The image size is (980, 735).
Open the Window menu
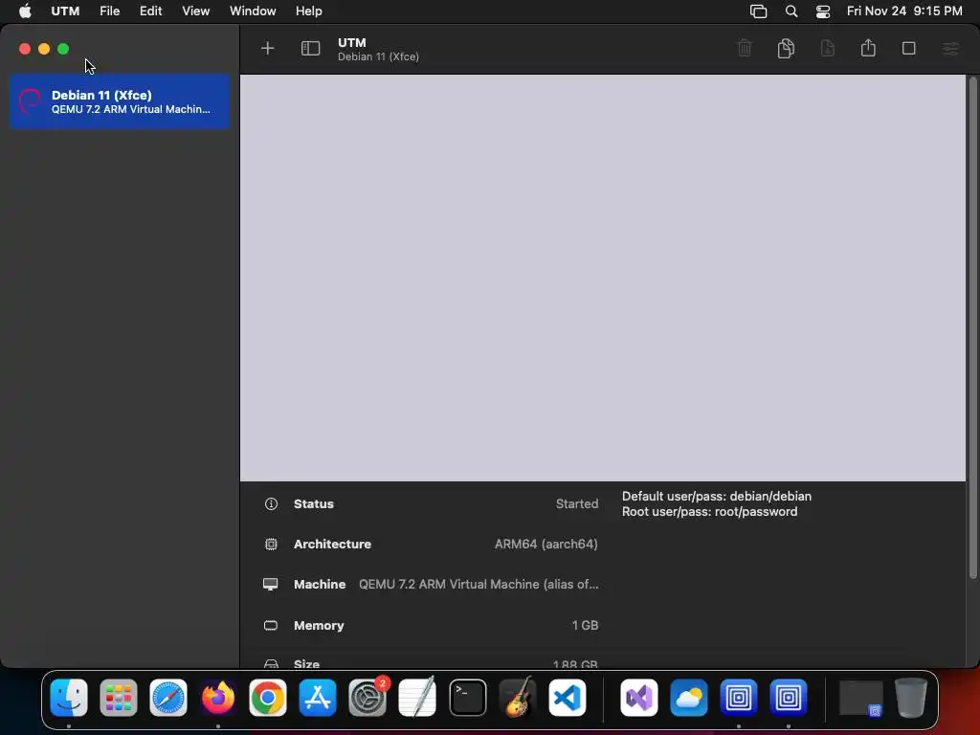[253, 11]
